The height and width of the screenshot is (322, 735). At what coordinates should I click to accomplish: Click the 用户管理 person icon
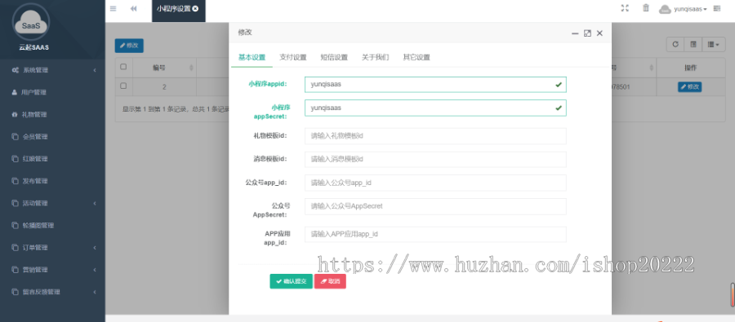[15, 92]
